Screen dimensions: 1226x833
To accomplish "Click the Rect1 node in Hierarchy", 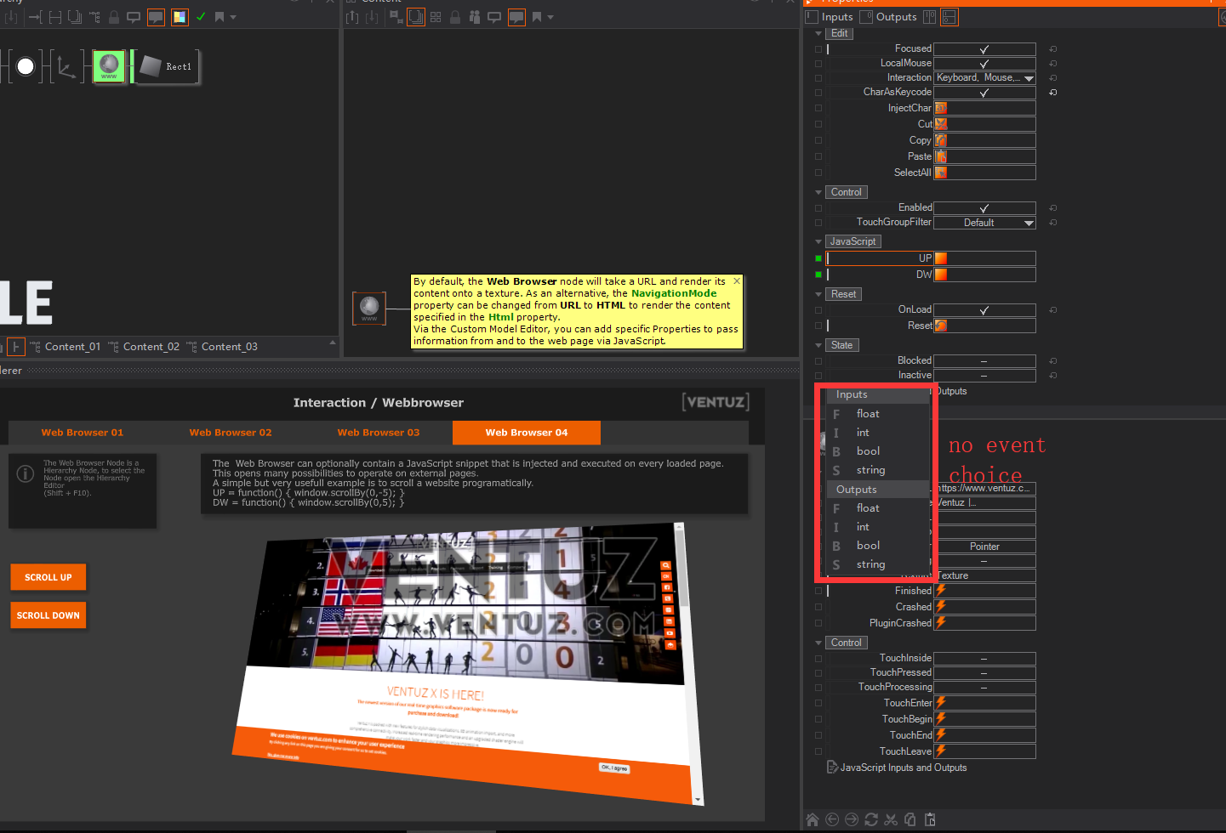I will coord(167,66).
